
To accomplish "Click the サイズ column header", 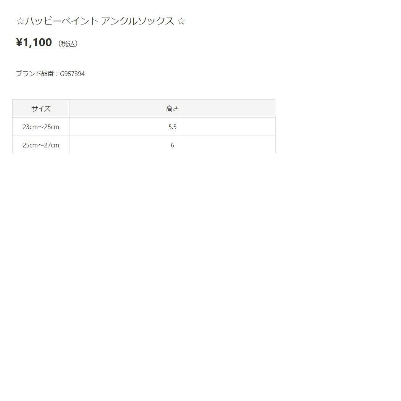I will tap(41, 108).
